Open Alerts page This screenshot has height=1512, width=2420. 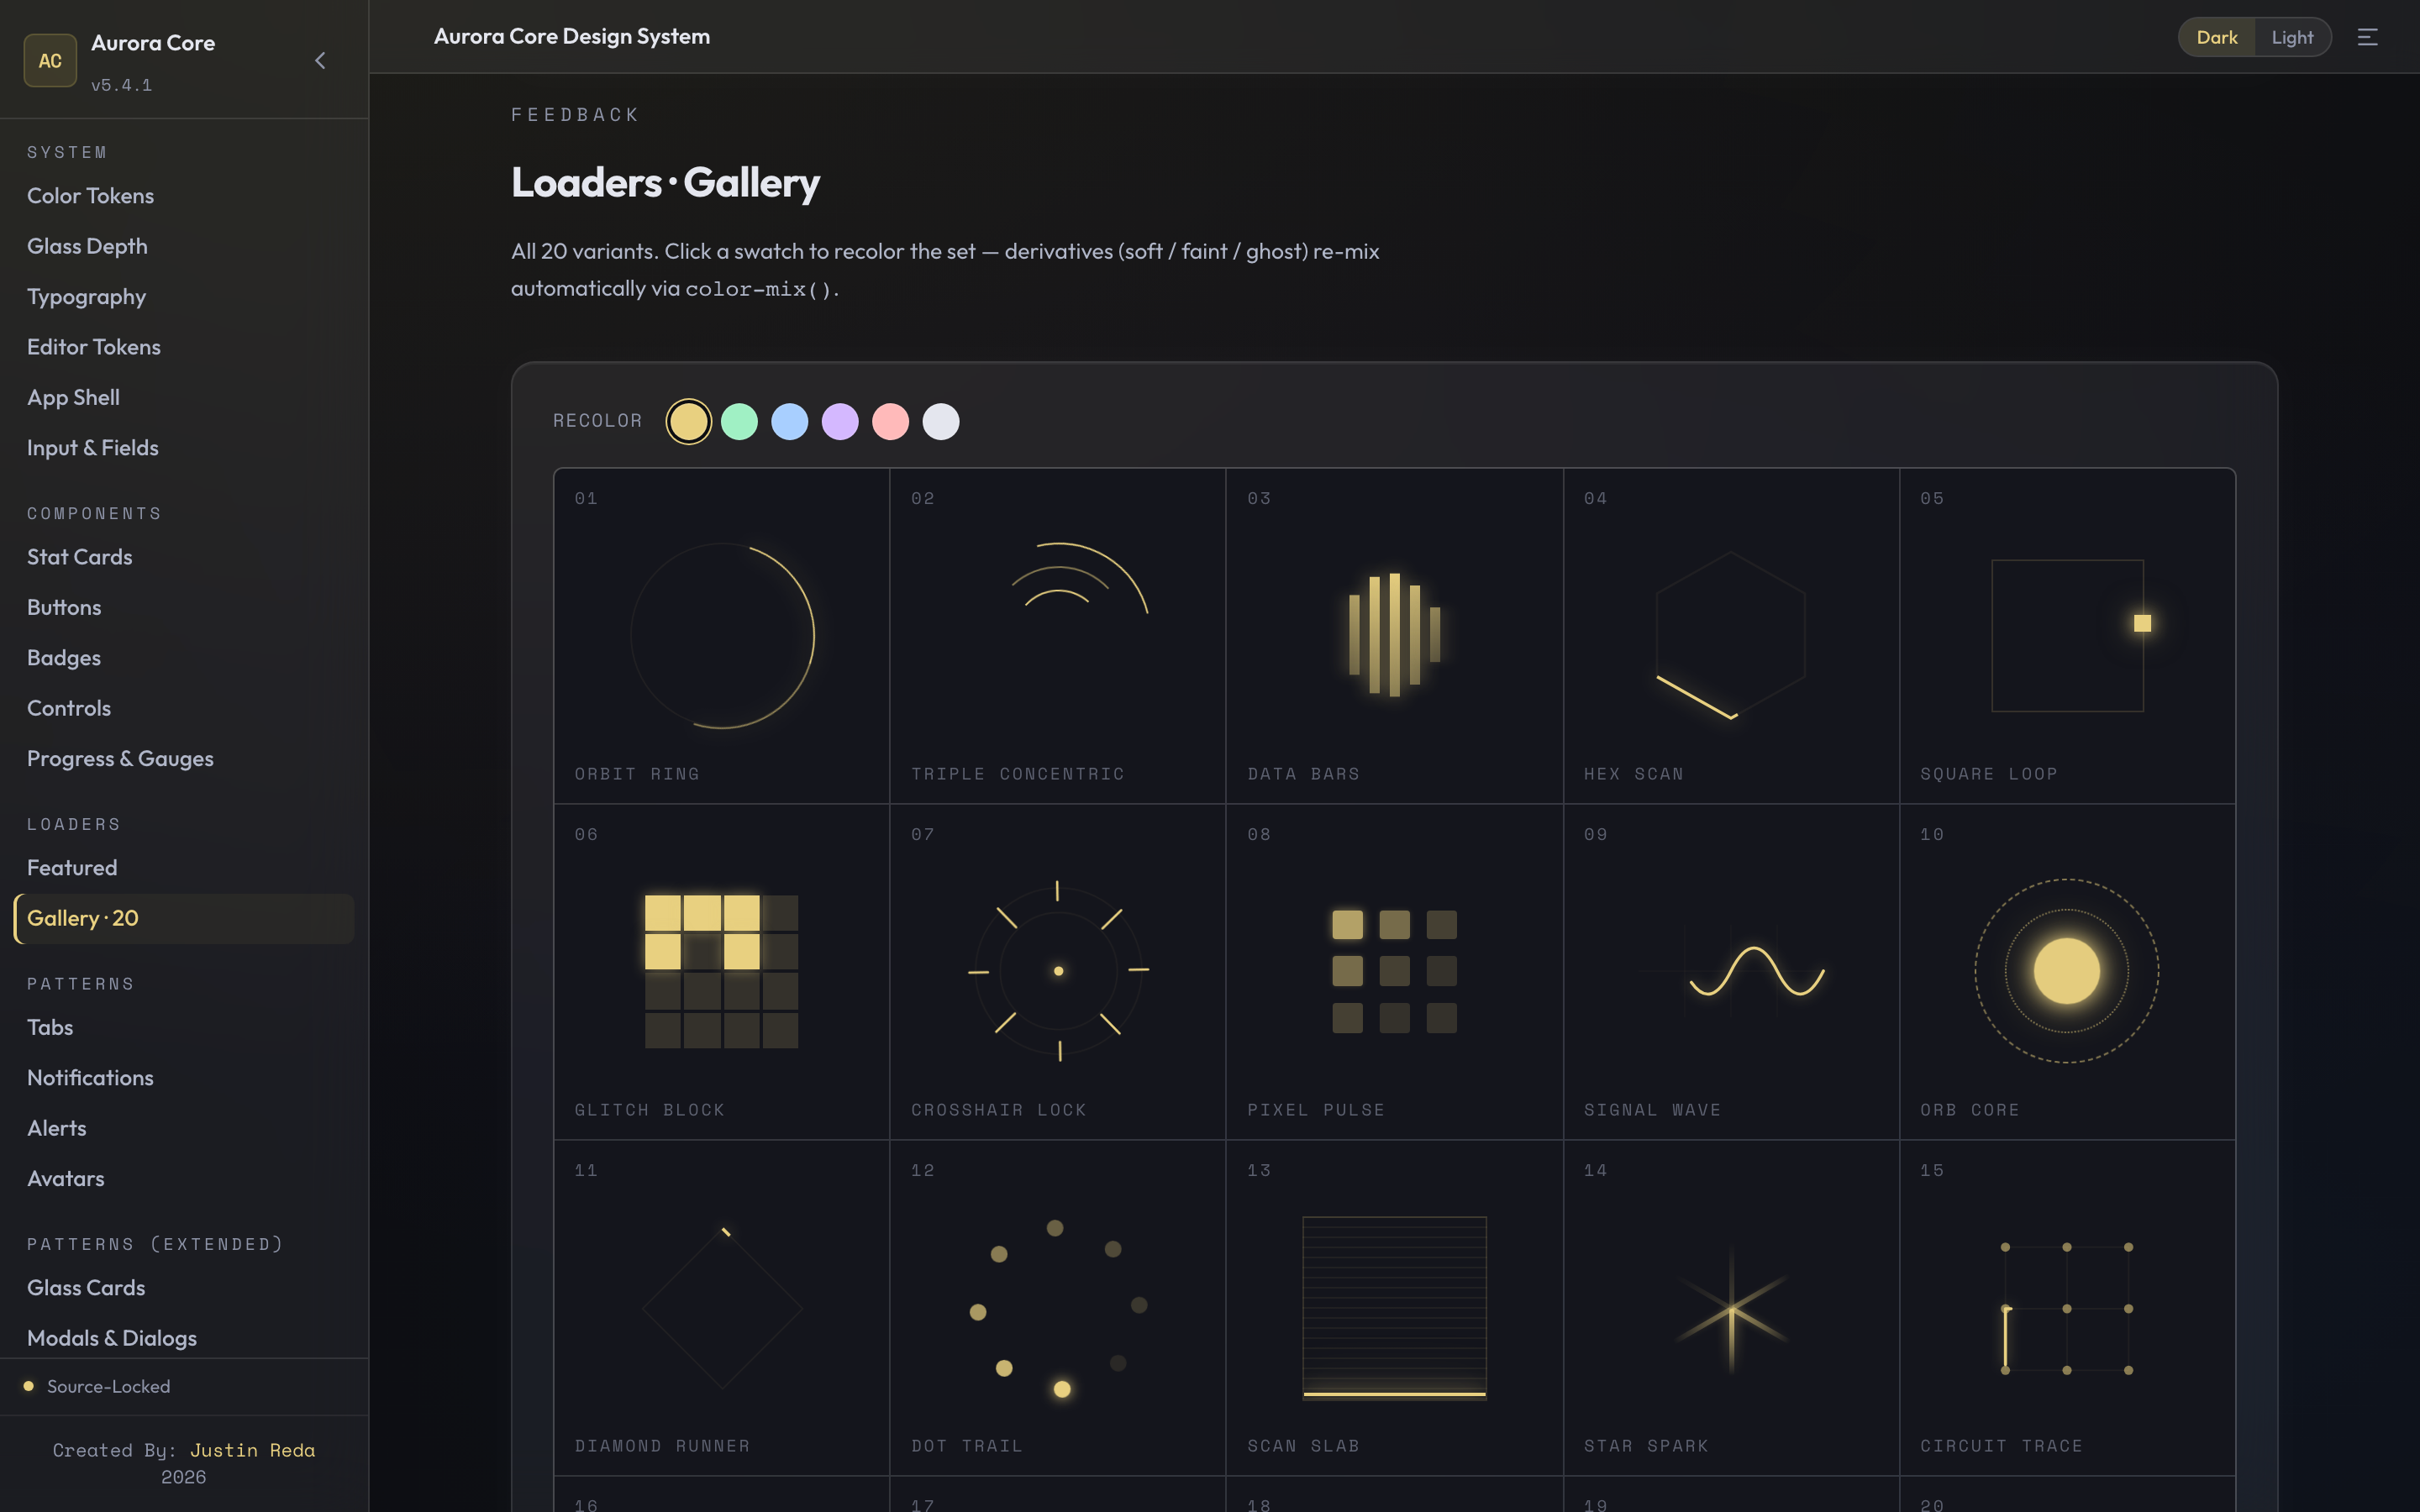pos(184,1128)
